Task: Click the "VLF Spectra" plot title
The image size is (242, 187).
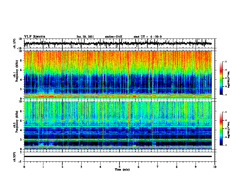Action: tap(35, 37)
